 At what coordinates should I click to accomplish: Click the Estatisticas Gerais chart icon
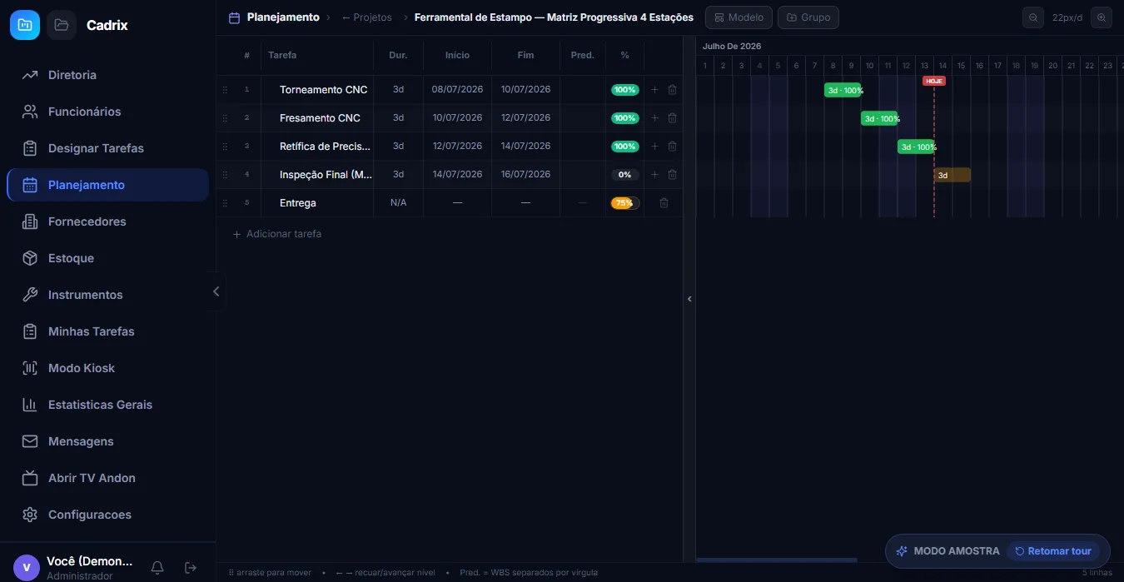click(30, 405)
